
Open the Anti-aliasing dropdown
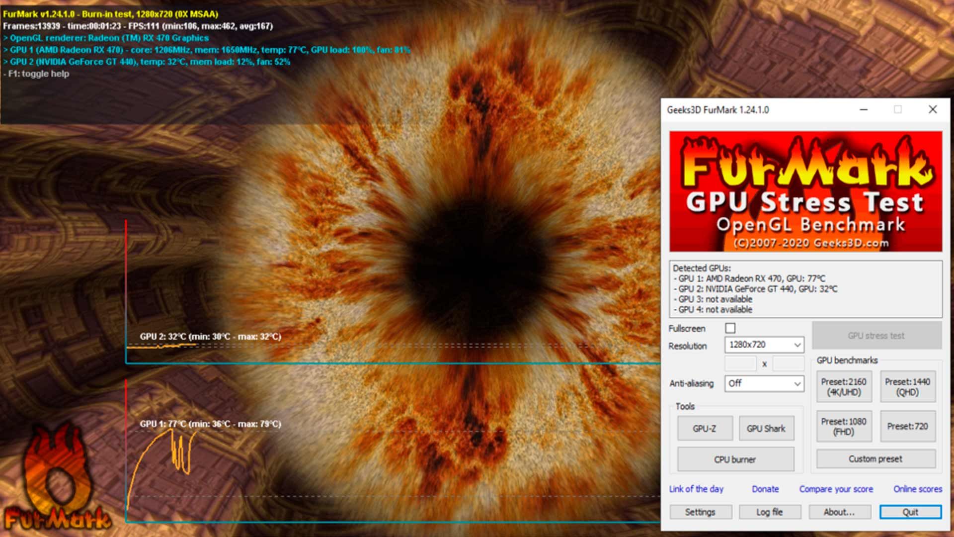pos(764,383)
